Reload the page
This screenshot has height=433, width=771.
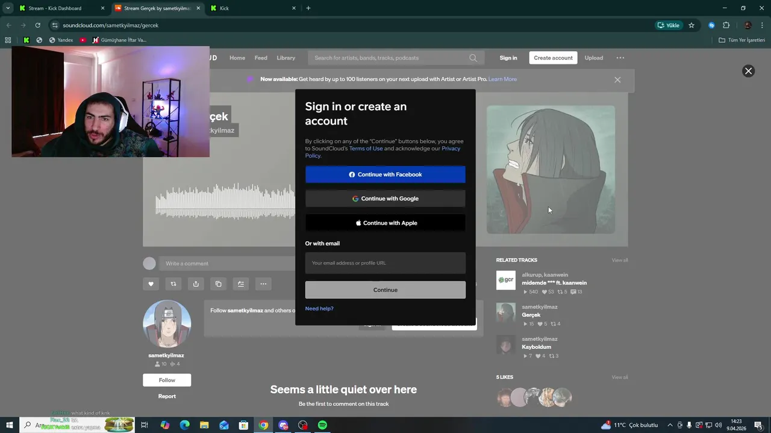37,25
